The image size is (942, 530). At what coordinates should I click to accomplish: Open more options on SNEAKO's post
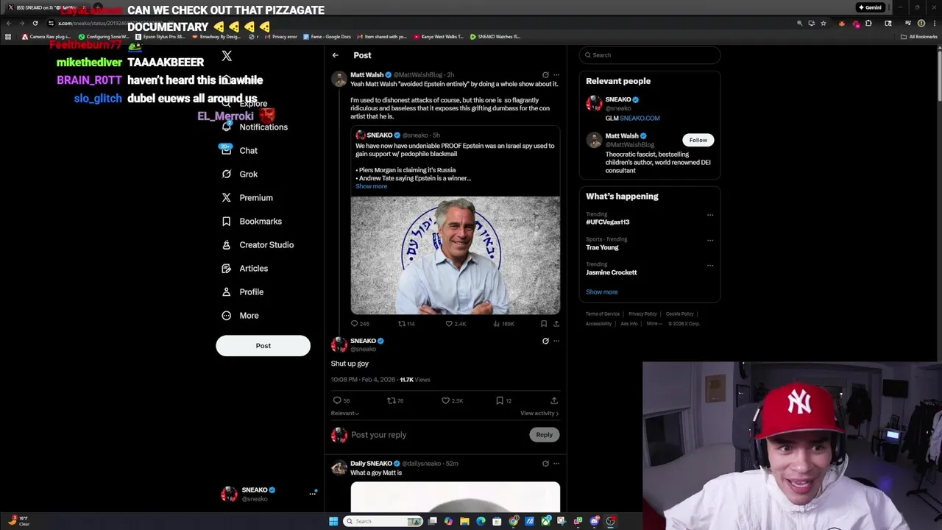coord(556,341)
